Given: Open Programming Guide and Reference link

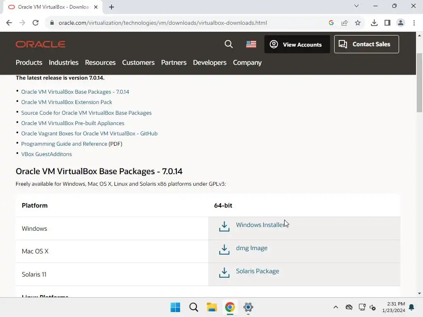Looking at the screenshot, I should tap(64, 144).
